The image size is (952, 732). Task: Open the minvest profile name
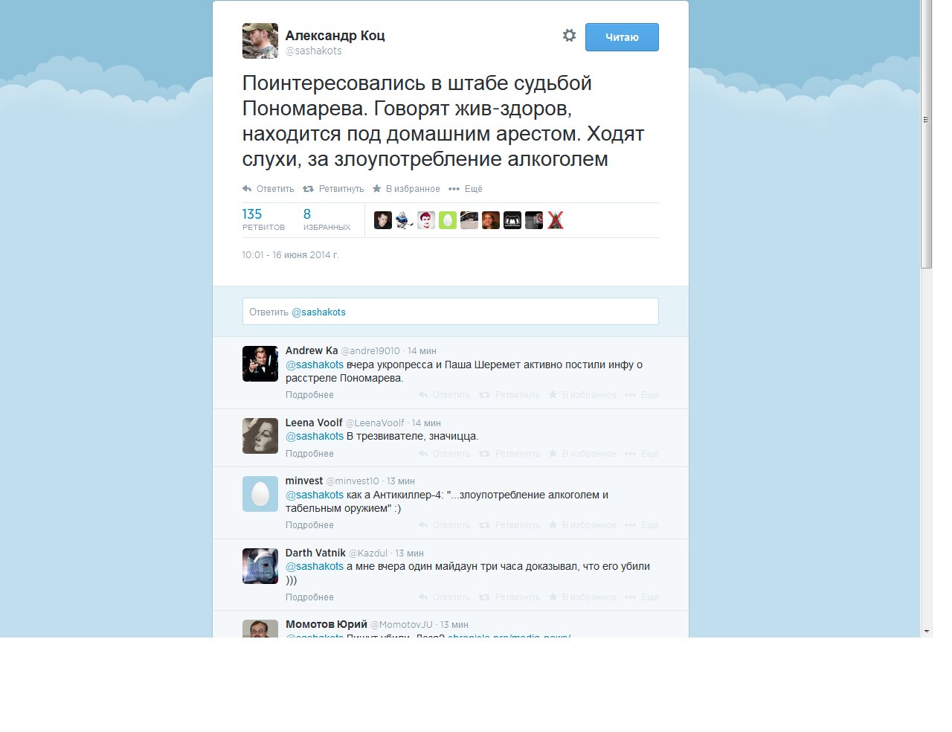pos(304,481)
